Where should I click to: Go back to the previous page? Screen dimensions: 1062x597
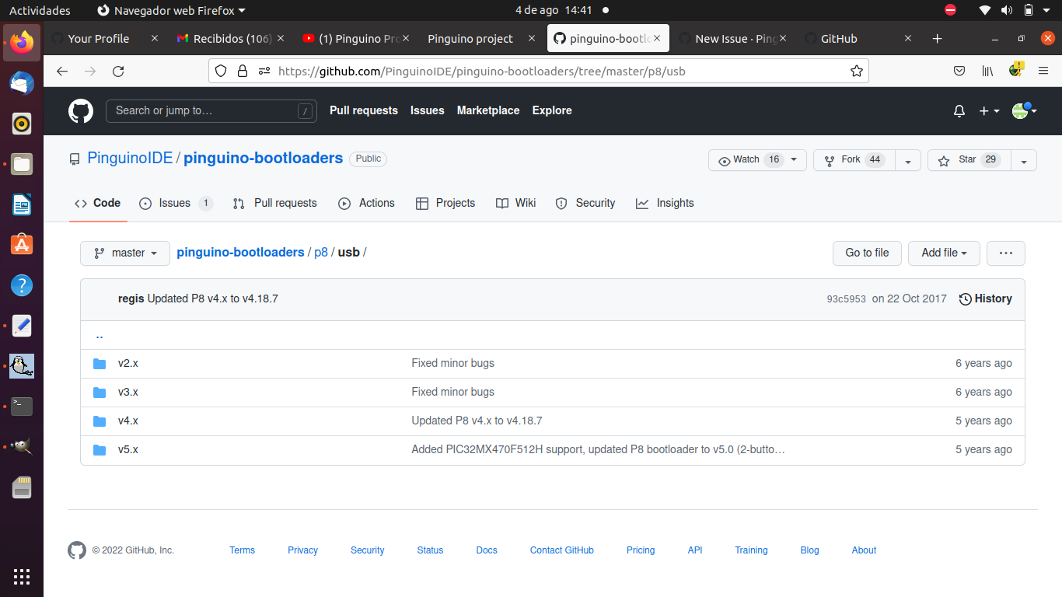62,72
